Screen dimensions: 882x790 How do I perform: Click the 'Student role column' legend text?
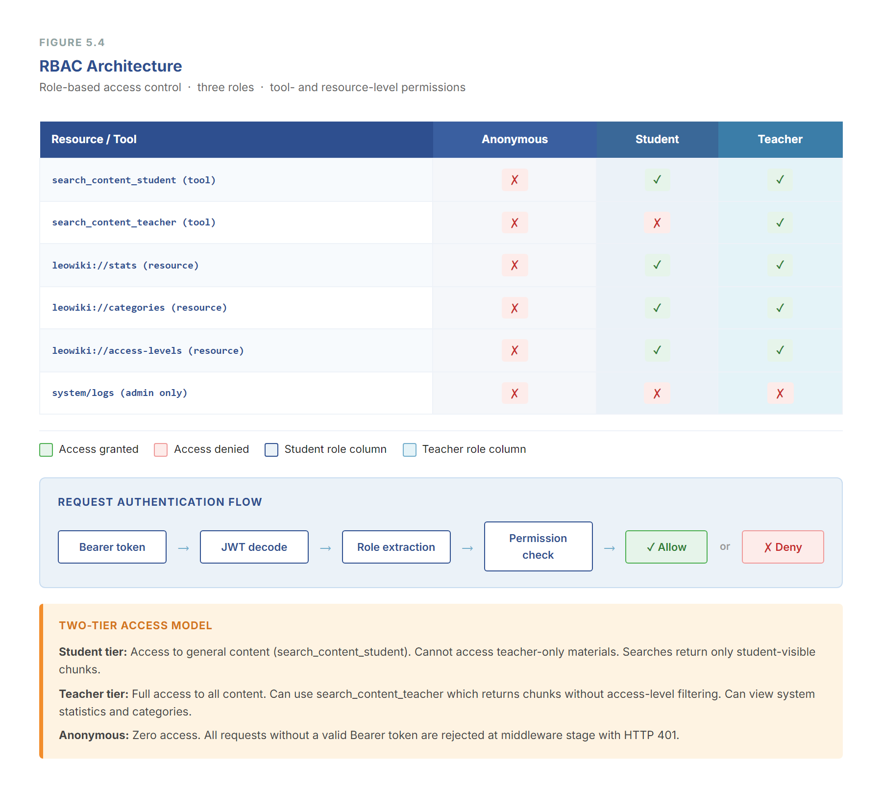pyautogui.click(x=335, y=449)
